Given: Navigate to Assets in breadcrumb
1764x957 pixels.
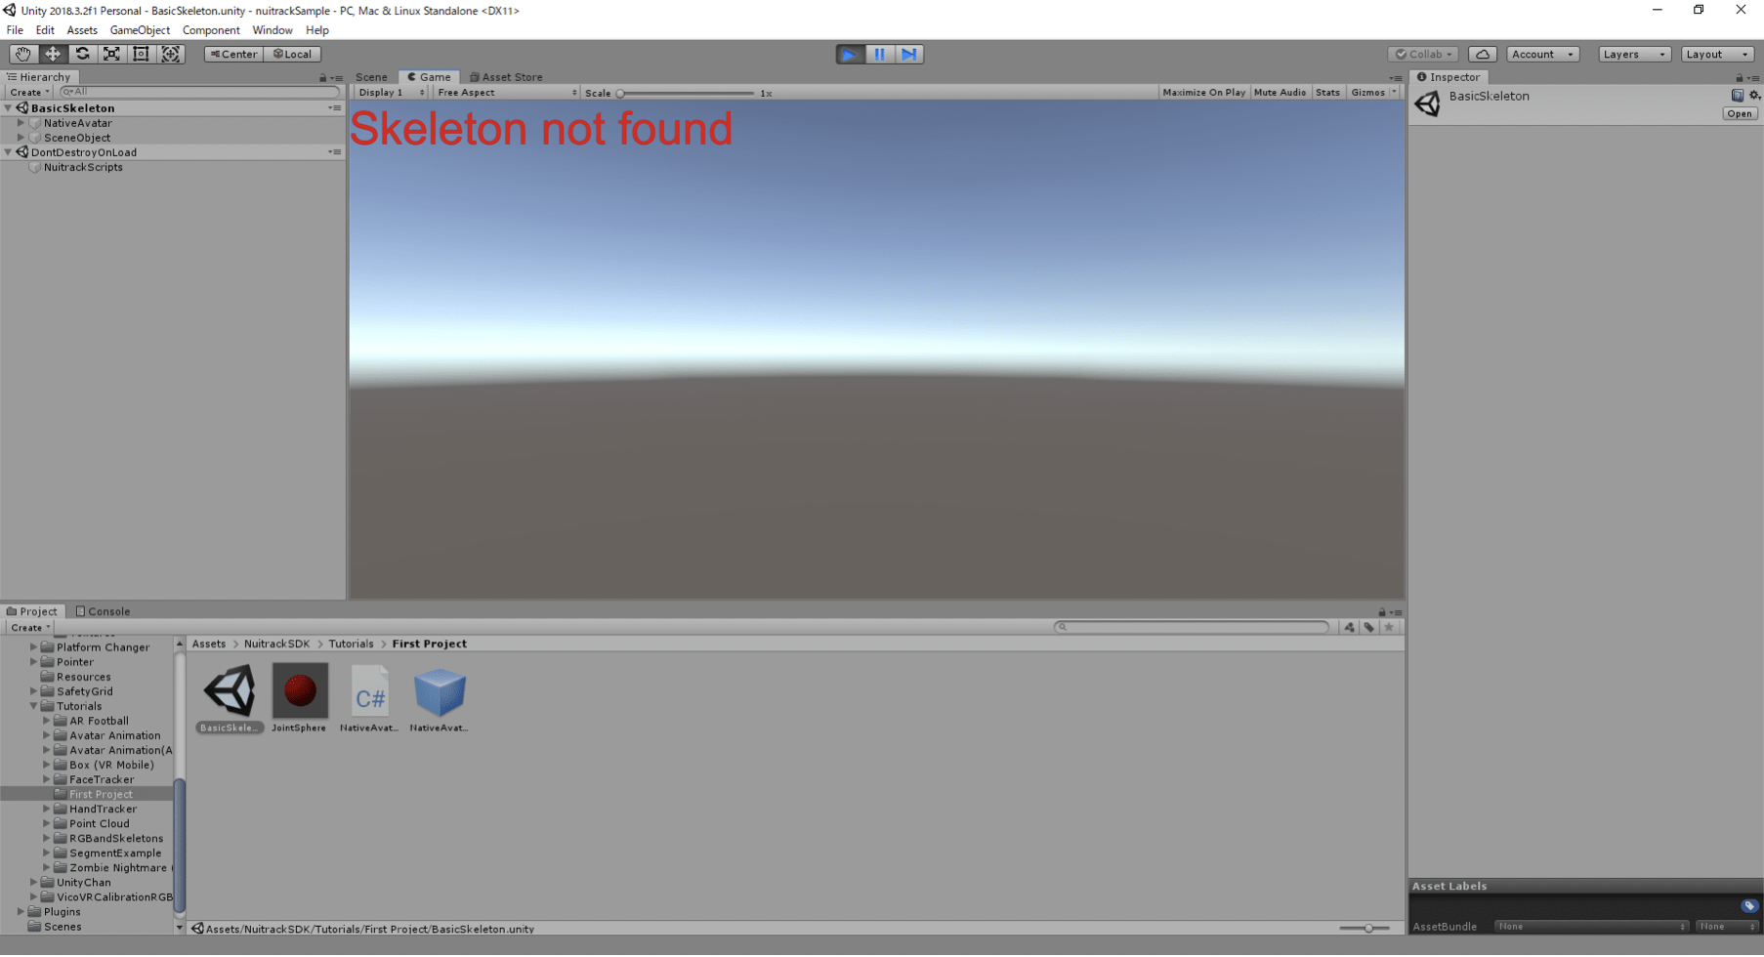Looking at the screenshot, I should coord(209,645).
